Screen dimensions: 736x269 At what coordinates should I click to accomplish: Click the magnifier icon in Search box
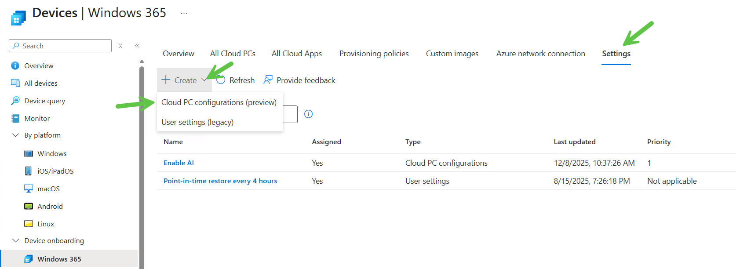[x=16, y=46]
